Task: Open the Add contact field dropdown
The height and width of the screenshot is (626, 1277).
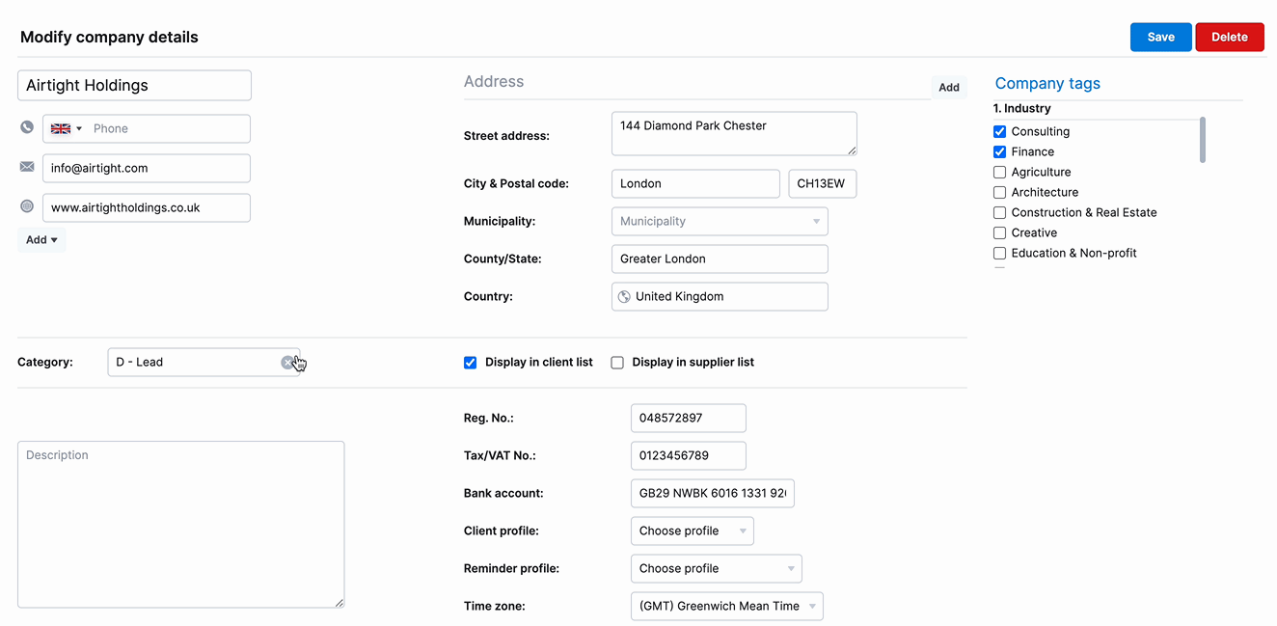Action: point(41,240)
